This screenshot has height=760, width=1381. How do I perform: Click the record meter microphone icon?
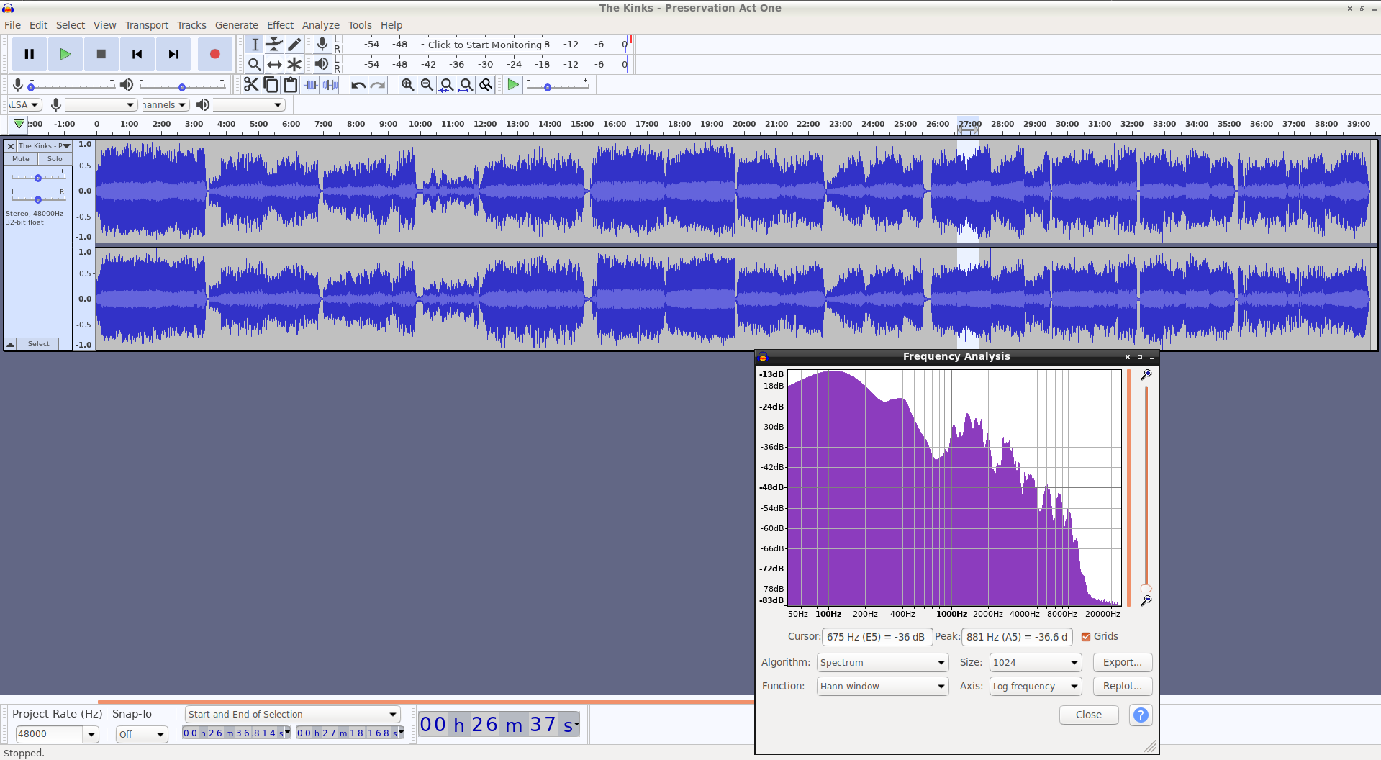point(322,45)
